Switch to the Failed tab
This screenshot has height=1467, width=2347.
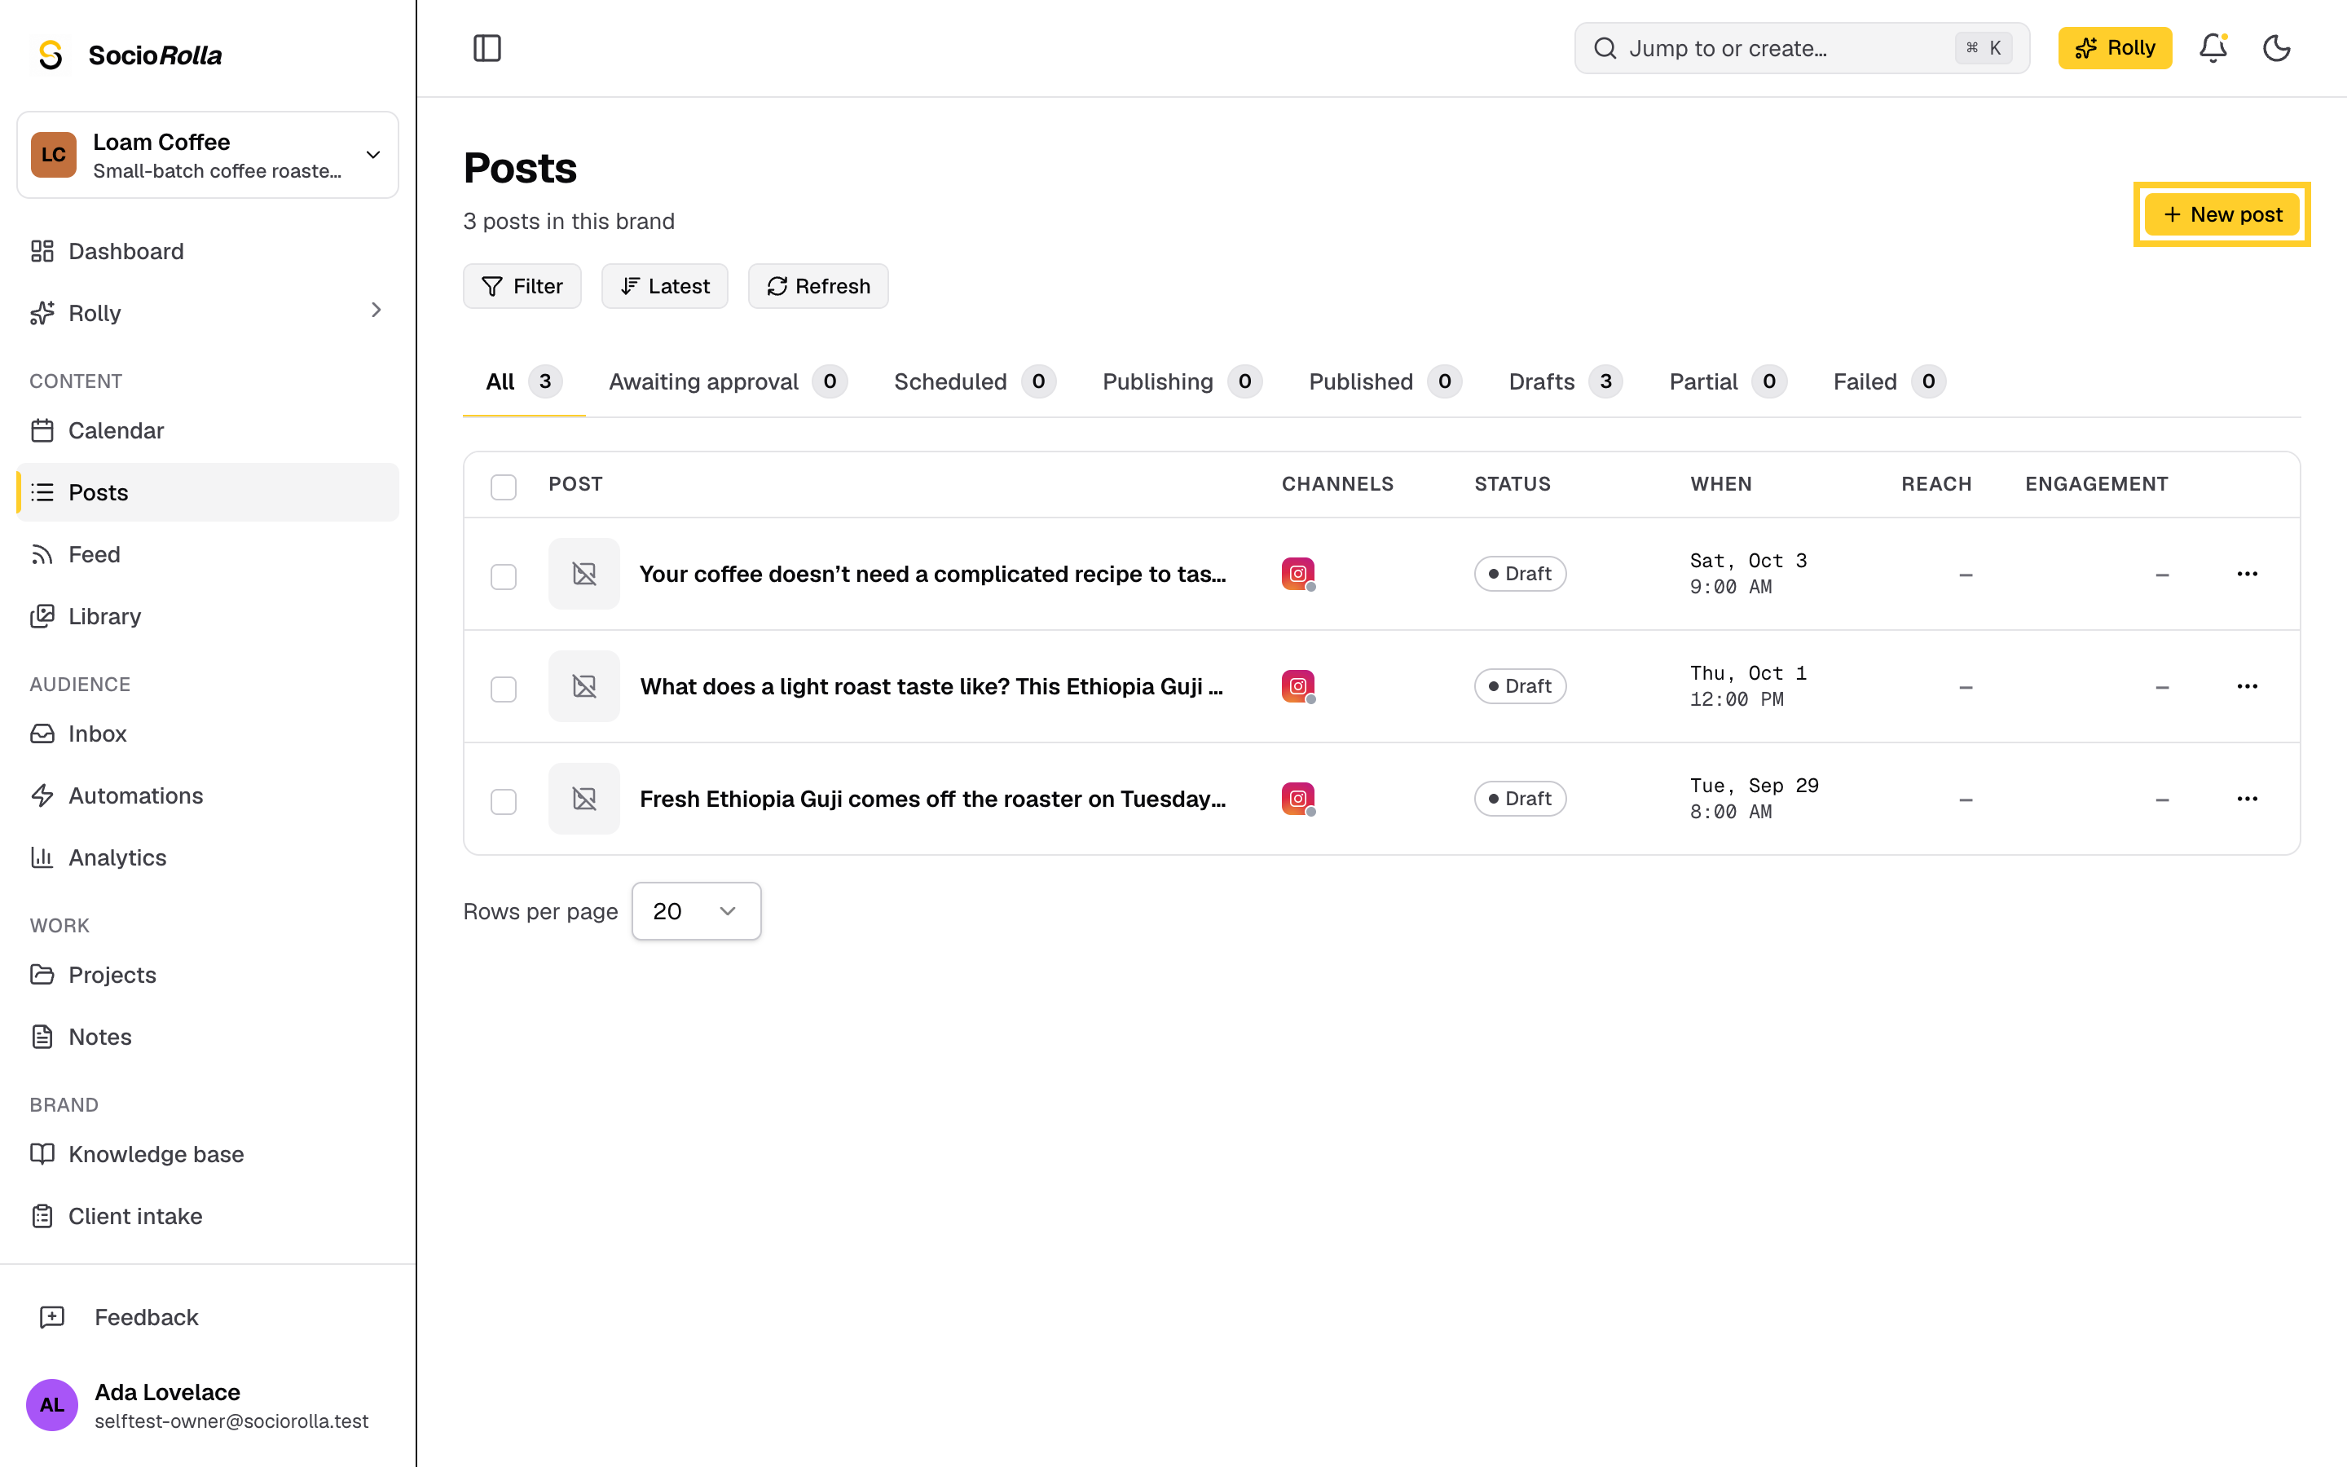pos(1889,381)
